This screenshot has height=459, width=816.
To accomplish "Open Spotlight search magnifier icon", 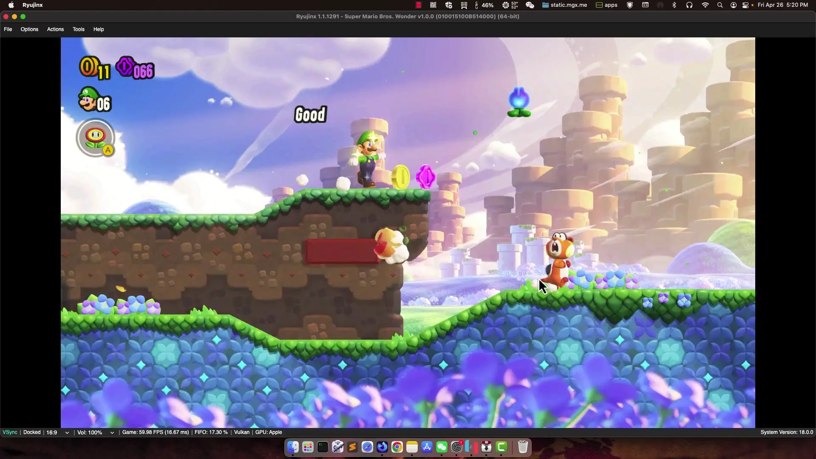I will 720,5.
